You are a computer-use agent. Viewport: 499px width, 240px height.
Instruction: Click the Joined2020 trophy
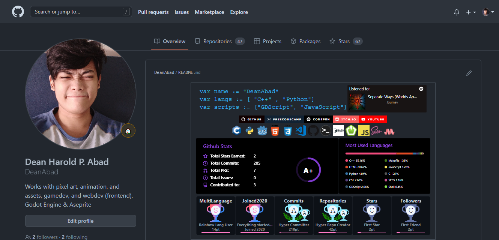click(255, 216)
